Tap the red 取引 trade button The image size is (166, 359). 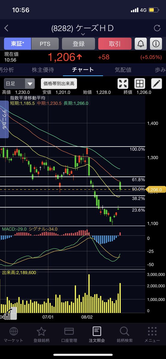coord(115,44)
